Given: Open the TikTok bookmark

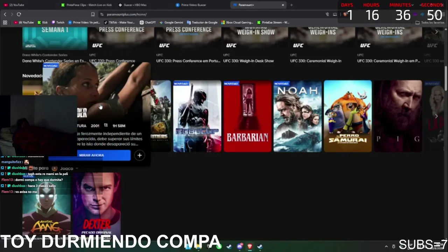Looking at the screenshot, I should click(x=119, y=22).
